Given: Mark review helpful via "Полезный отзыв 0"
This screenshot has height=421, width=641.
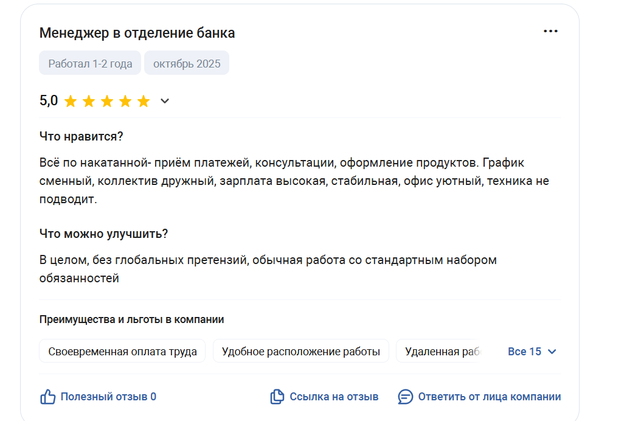Looking at the screenshot, I should coord(108,397).
